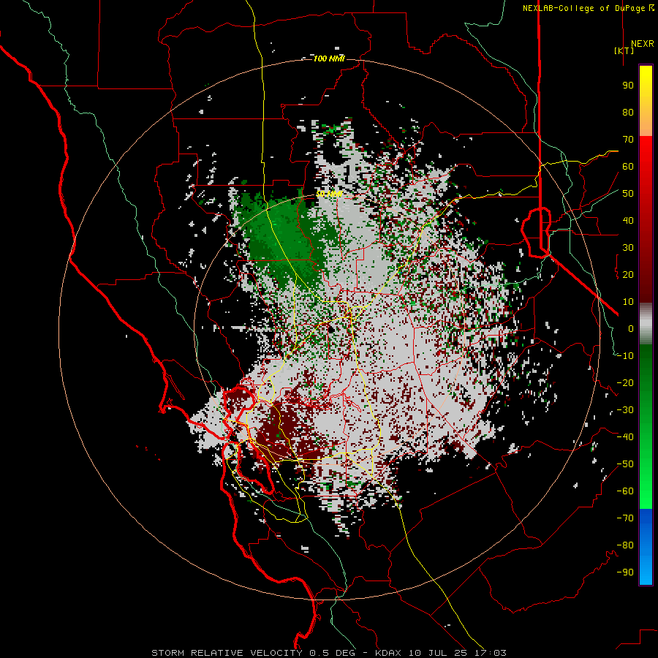The height and width of the screenshot is (658, 658).
Task: Select the 100 NMI range ring label
Action: (329, 58)
